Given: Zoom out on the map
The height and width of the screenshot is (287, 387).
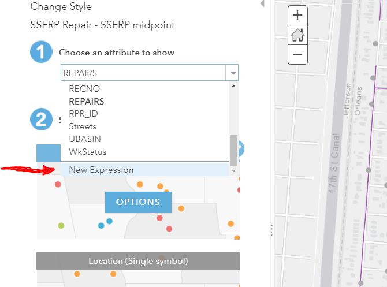Looking at the screenshot, I should pyautogui.click(x=297, y=55).
